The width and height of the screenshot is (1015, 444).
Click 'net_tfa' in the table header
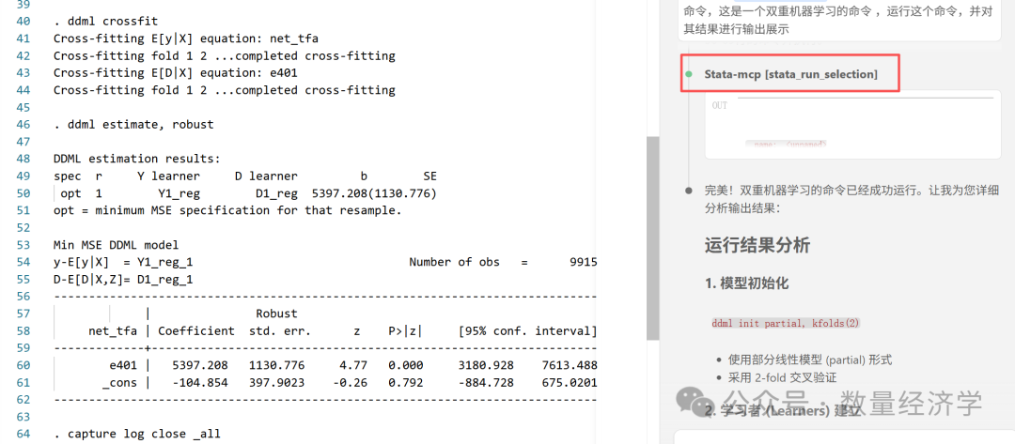point(113,331)
